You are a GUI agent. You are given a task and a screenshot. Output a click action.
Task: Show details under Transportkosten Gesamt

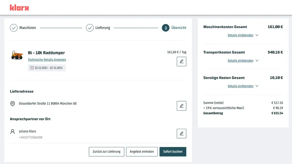point(241,61)
